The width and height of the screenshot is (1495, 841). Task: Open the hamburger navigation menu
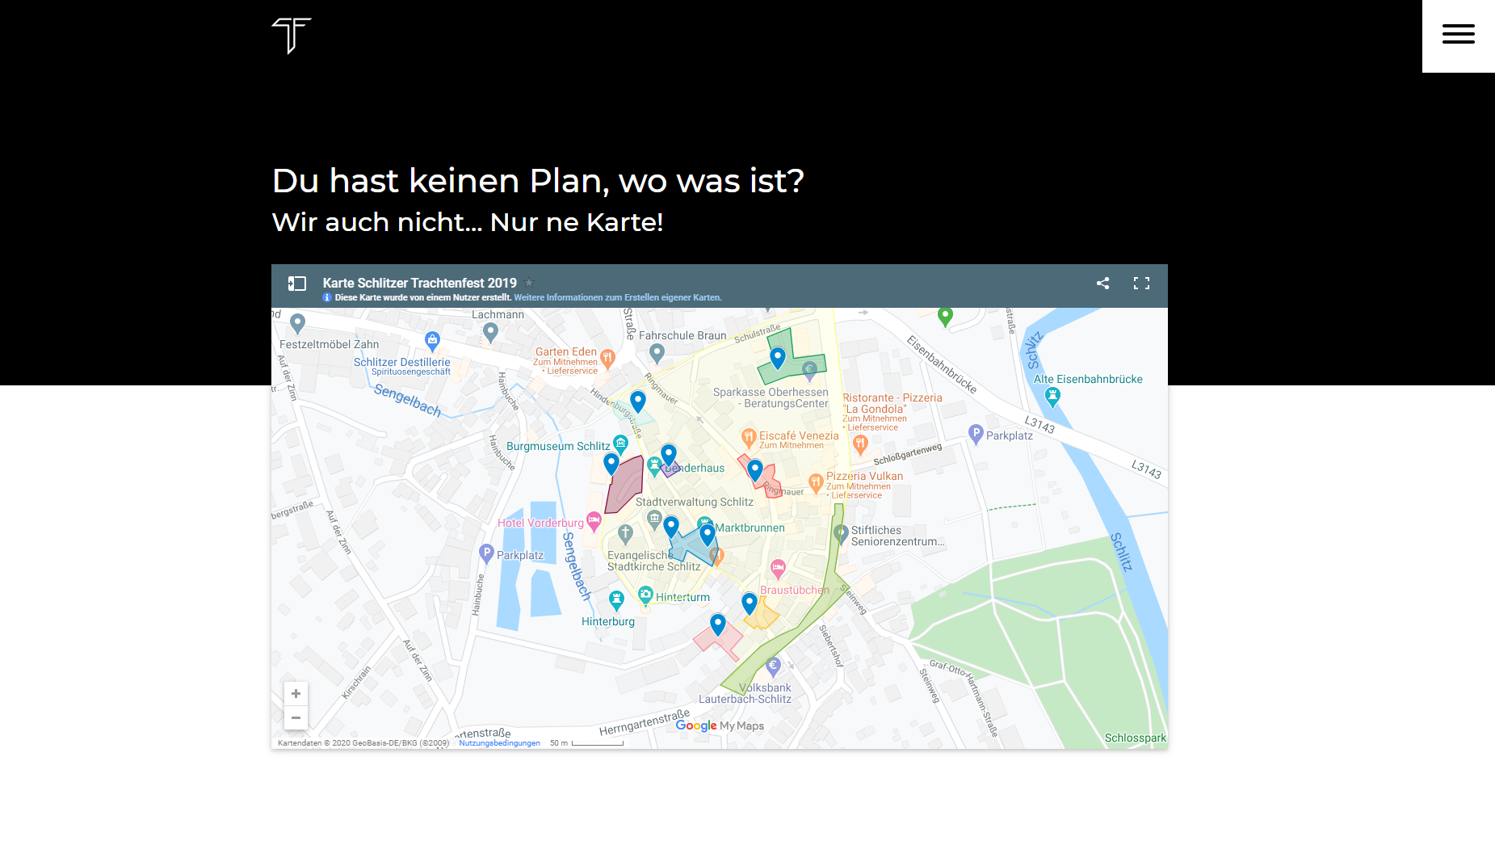click(x=1458, y=34)
